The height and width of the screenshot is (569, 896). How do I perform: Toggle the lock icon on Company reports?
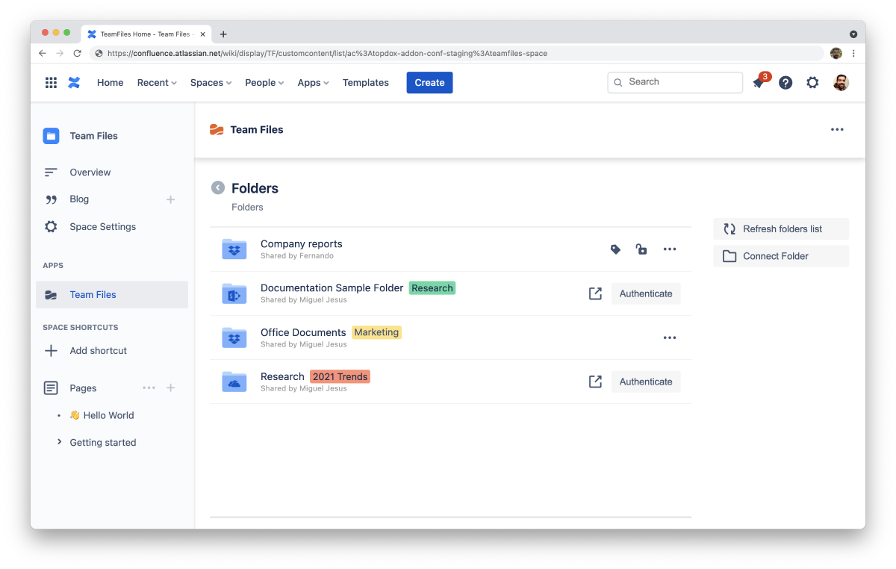point(641,249)
